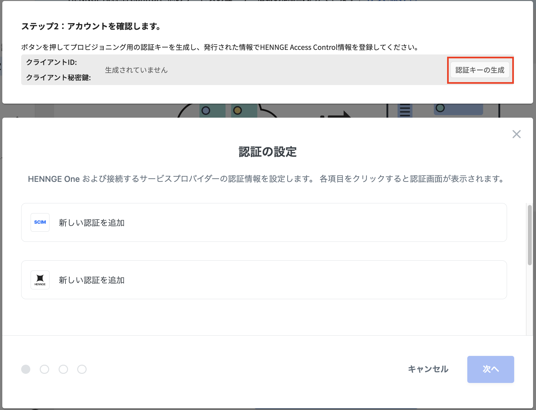Screen dimensions: 536x410
Task: Click the dialog's vertical scrollbar
Action: (x=529, y=235)
